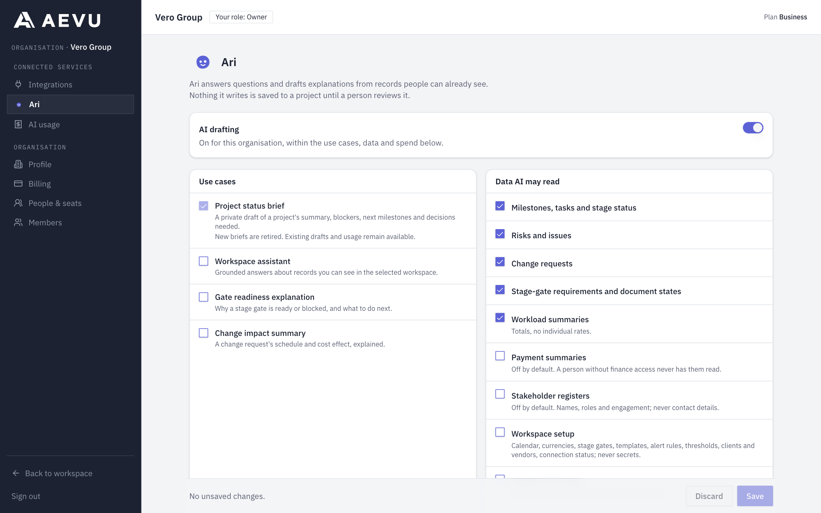Click the Your role: Owner badge
The height and width of the screenshot is (513, 821).
[x=241, y=17]
